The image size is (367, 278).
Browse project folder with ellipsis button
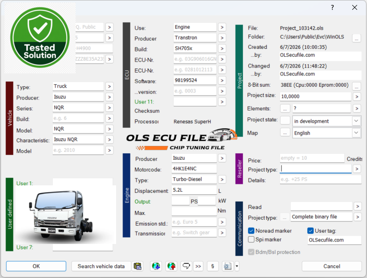357,38
